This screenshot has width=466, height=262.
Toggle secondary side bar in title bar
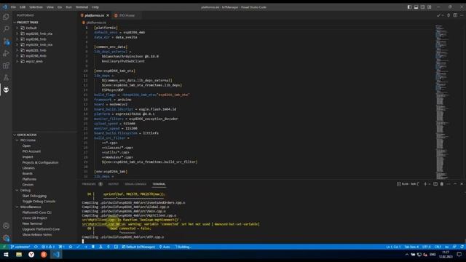[x=422, y=7]
